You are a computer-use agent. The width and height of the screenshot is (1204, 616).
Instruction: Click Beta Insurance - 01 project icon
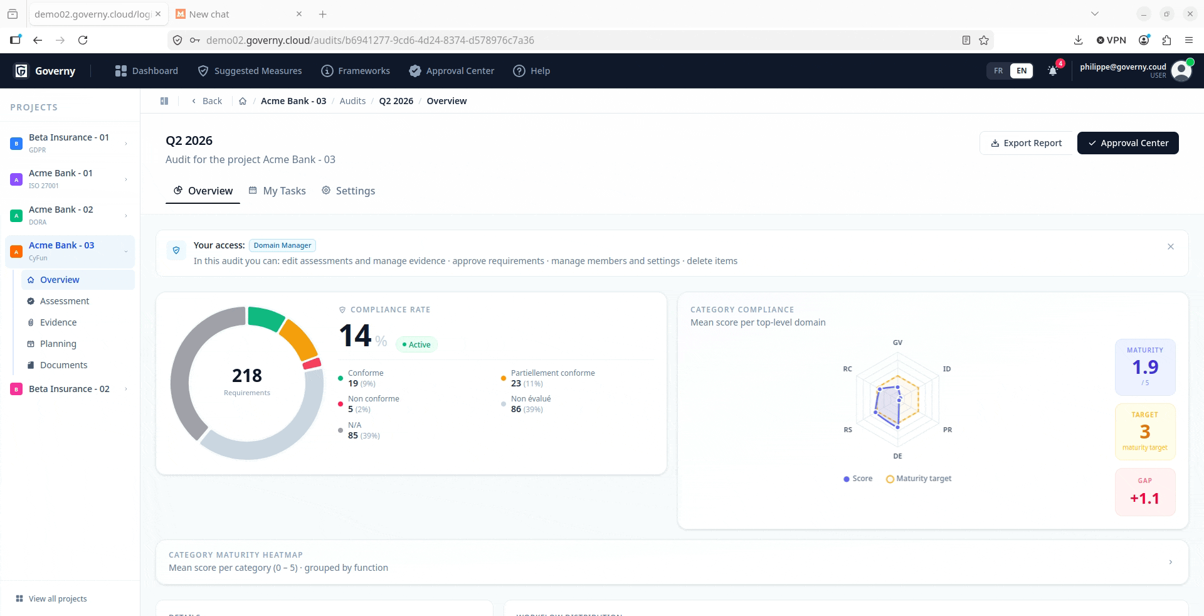16,144
